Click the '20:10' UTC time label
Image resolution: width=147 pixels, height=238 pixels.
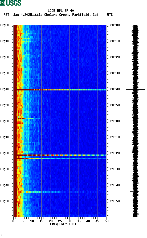[115, 41]
